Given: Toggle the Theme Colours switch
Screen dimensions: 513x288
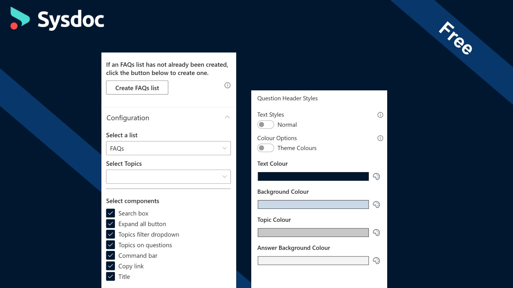Looking at the screenshot, I should 266,148.
